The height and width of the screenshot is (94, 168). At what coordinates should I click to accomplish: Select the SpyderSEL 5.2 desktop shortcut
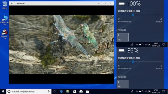5,34
